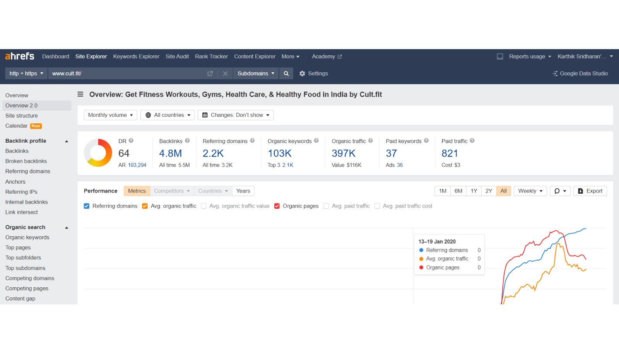Open Site Audit
The image size is (619, 348).
point(177,56)
